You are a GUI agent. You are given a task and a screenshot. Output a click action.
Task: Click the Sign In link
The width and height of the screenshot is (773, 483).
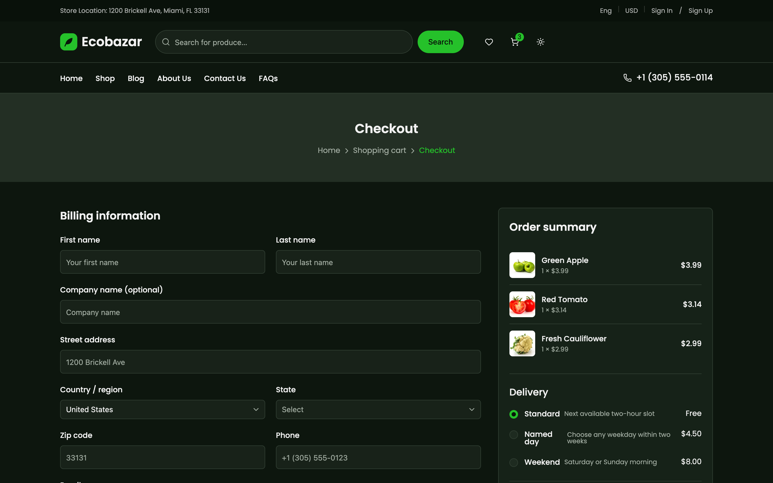662,10
